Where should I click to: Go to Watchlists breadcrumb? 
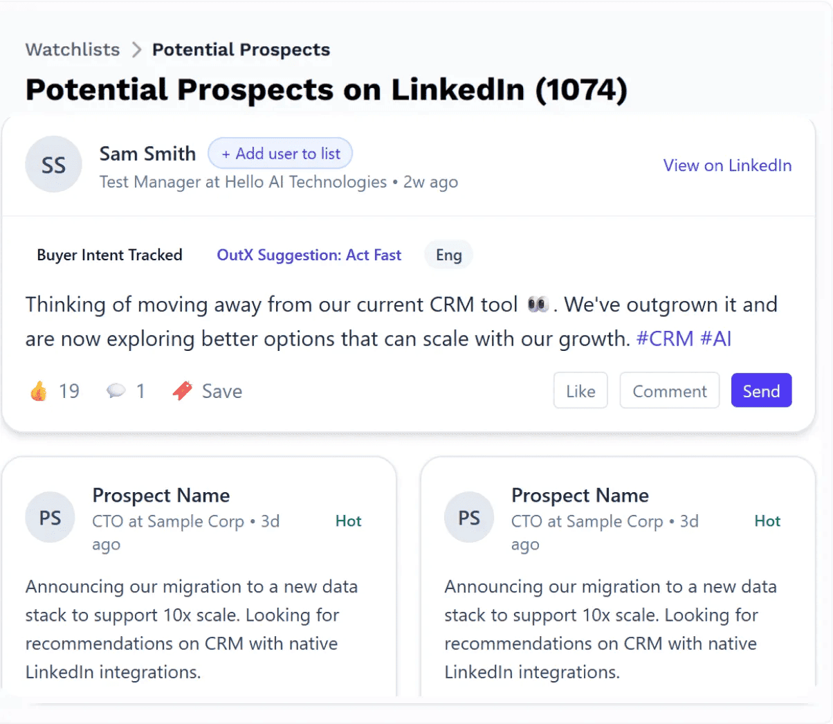(73, 50)
